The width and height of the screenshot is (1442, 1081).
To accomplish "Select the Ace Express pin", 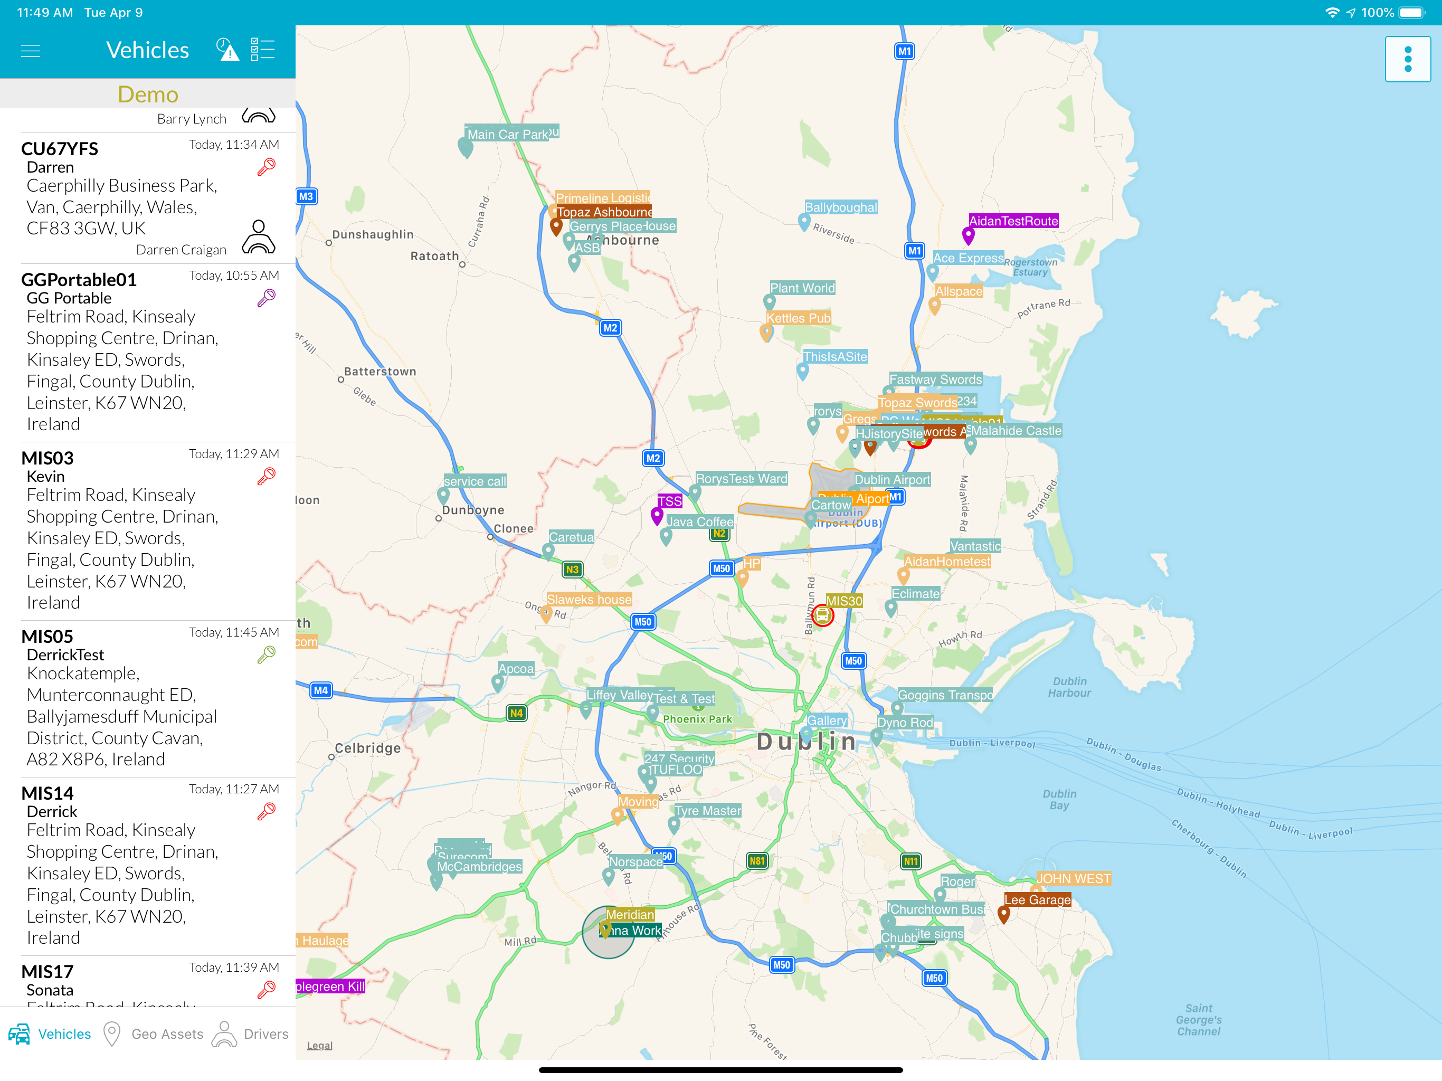I will 932,273.
